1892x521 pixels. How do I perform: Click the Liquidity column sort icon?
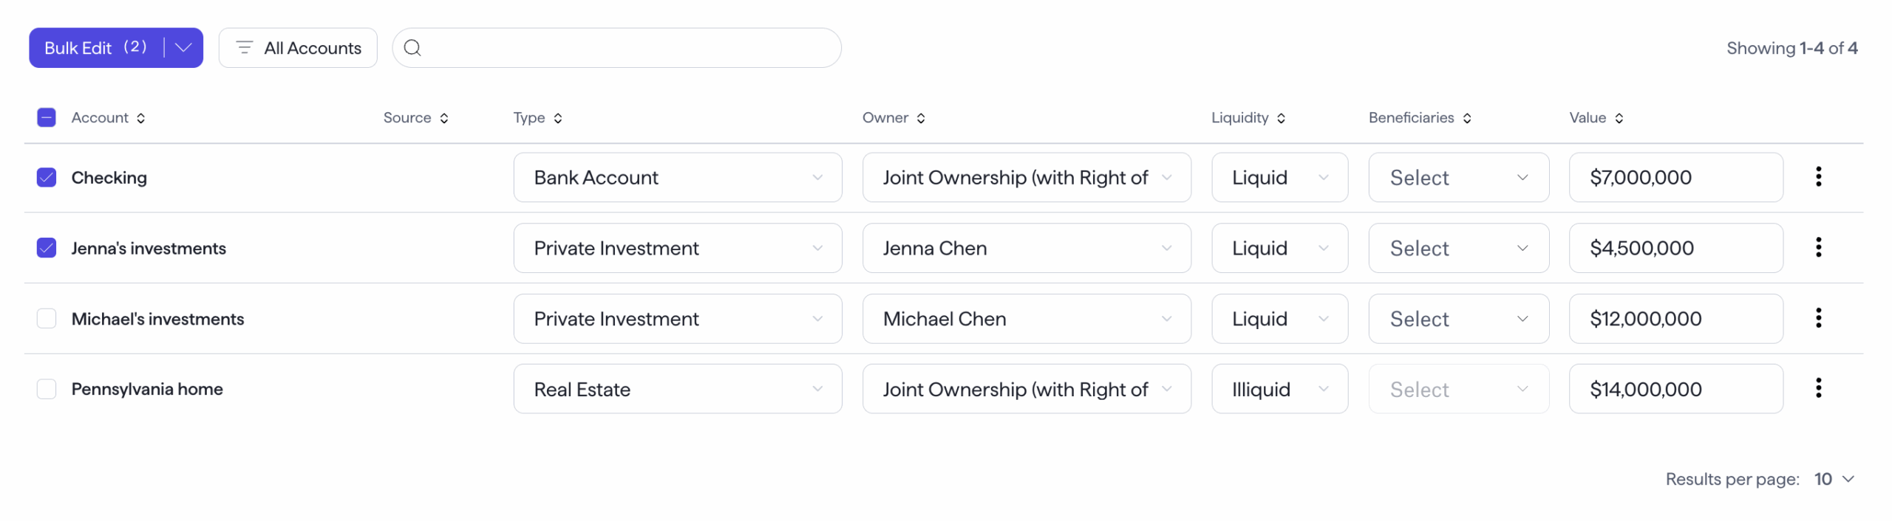pos(1280,118)
